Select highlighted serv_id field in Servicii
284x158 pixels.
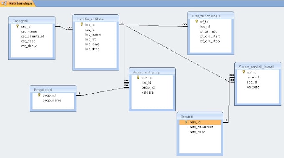pos(200,122)
